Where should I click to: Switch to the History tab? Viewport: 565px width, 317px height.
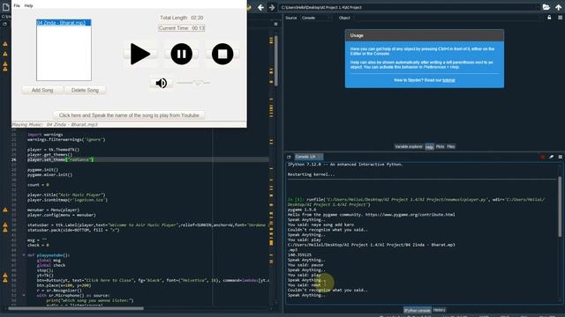click(x=440, y=310)
